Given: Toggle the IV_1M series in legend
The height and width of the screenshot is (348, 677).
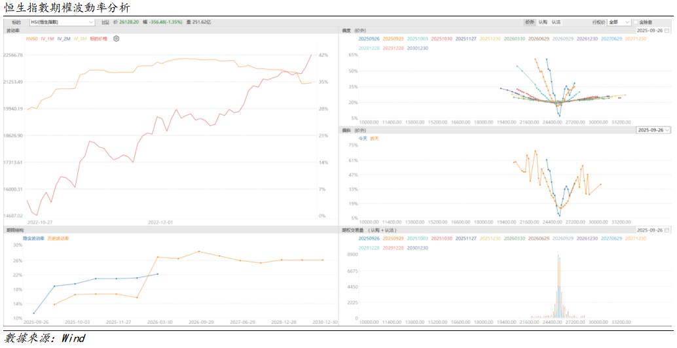Looking at the screenshot, I should (47, 39).
